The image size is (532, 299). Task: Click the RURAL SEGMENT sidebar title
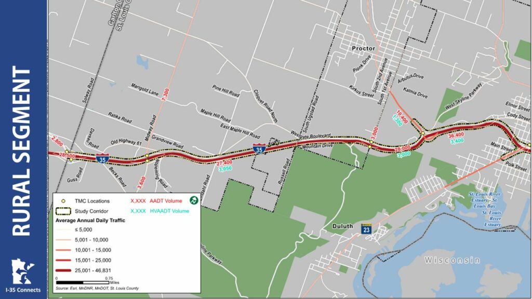pos(21,151)
